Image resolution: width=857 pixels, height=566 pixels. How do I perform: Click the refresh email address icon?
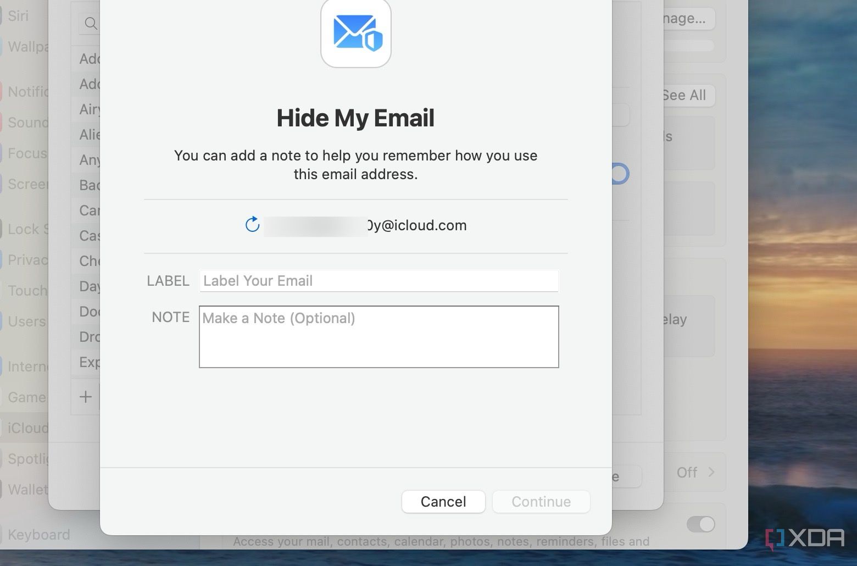[252, 225]
